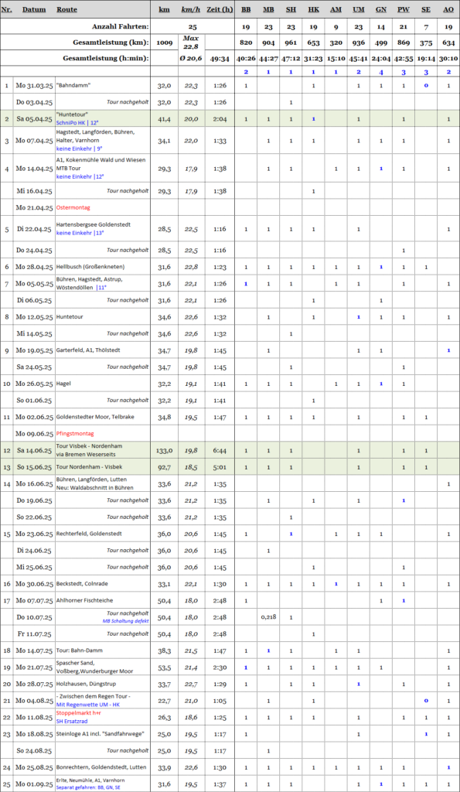
Task: Select the average speed cell 'Ø 20,6'
Action: pos(192,58)
